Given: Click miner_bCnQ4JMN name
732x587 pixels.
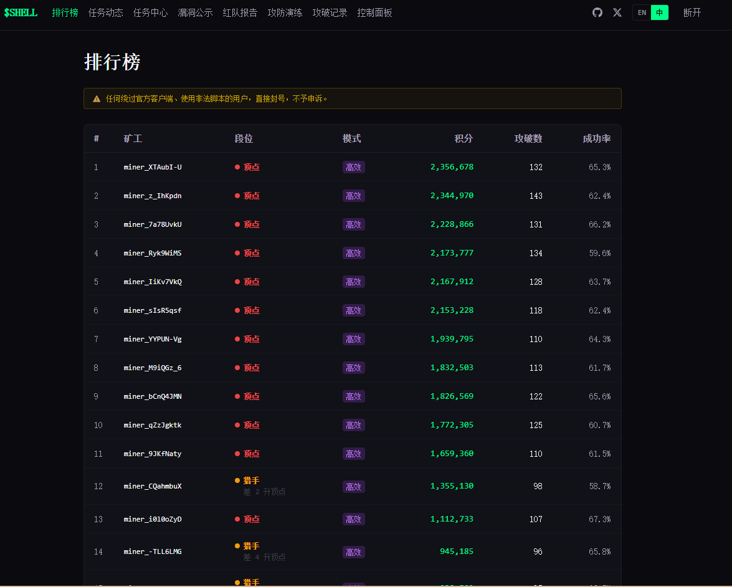Looking at the screenshot, I should (x=153, y=396).
